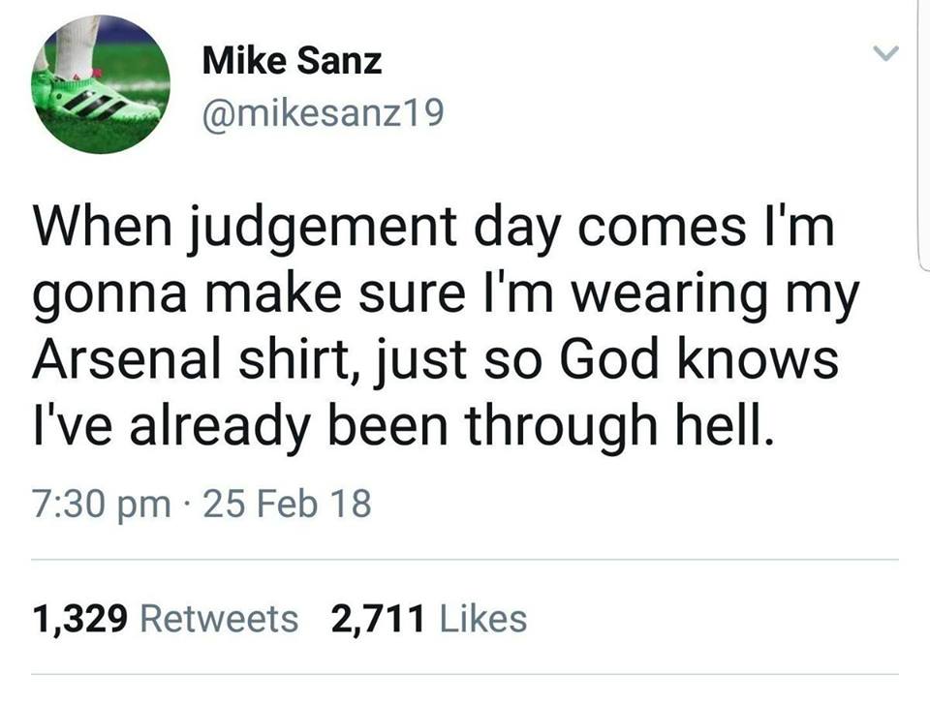Click the word Arsenal in the tweet

126,359
